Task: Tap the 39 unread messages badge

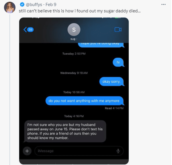Action: 31,29
